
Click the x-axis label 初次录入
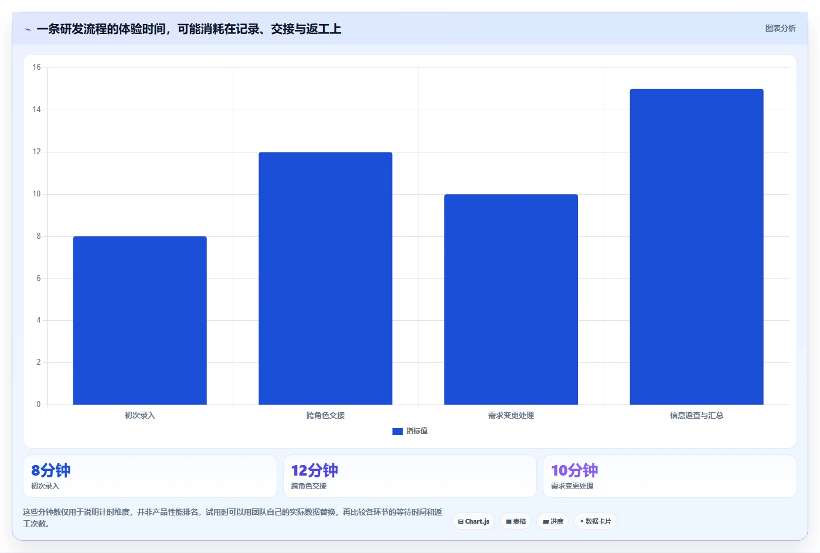[x=139, y=415]
